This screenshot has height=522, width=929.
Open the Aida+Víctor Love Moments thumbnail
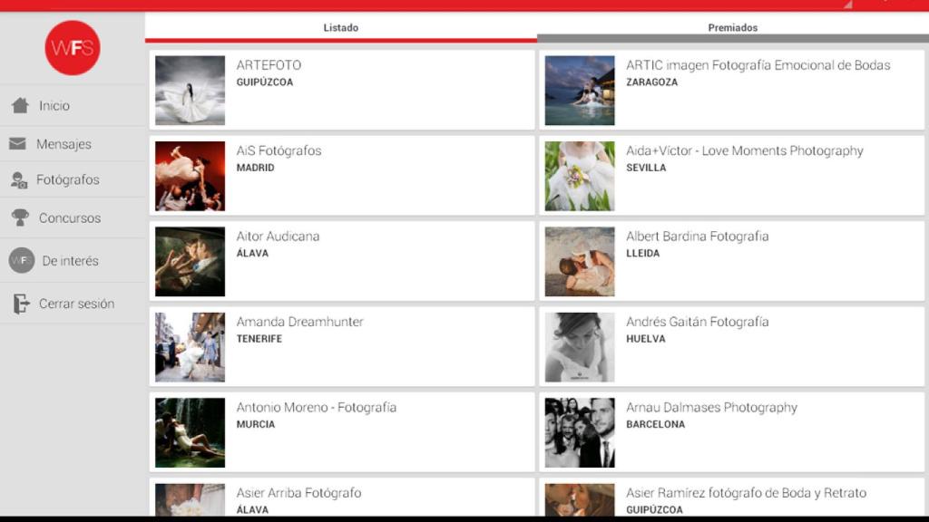click(x=580, y=177)
